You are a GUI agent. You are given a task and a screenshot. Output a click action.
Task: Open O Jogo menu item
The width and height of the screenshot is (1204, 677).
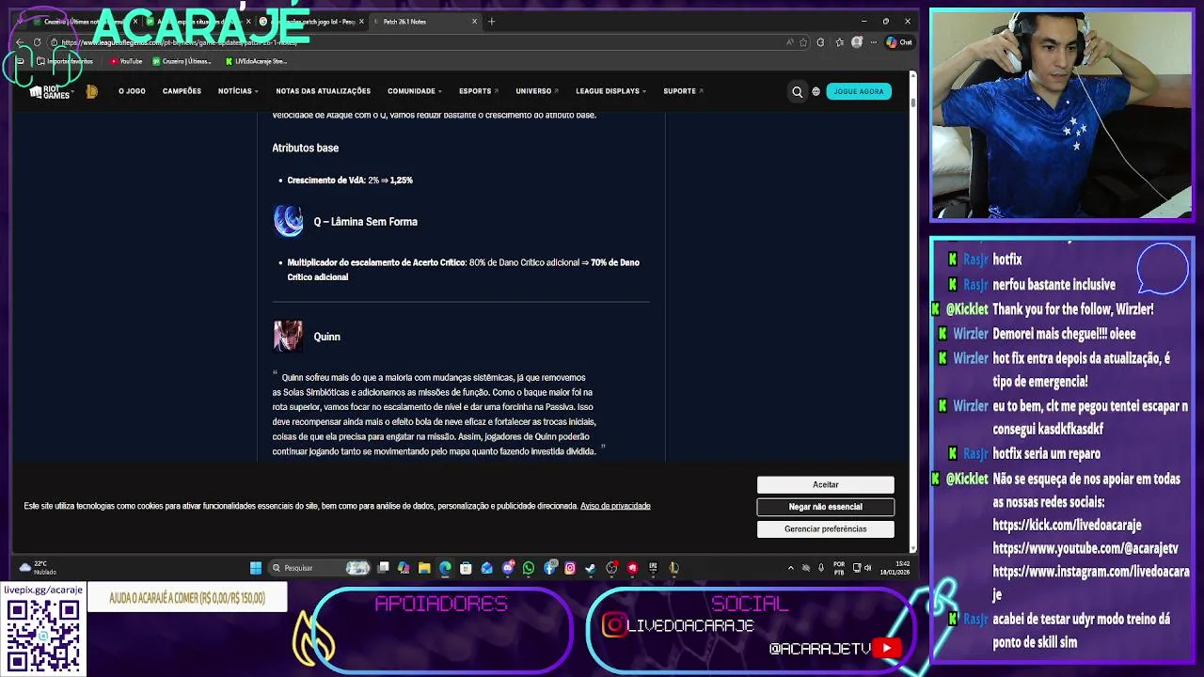pos(132,91)
